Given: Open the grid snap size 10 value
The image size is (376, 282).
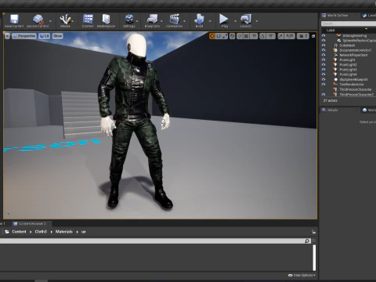Looking at the screenshot, I should [254, 36].
